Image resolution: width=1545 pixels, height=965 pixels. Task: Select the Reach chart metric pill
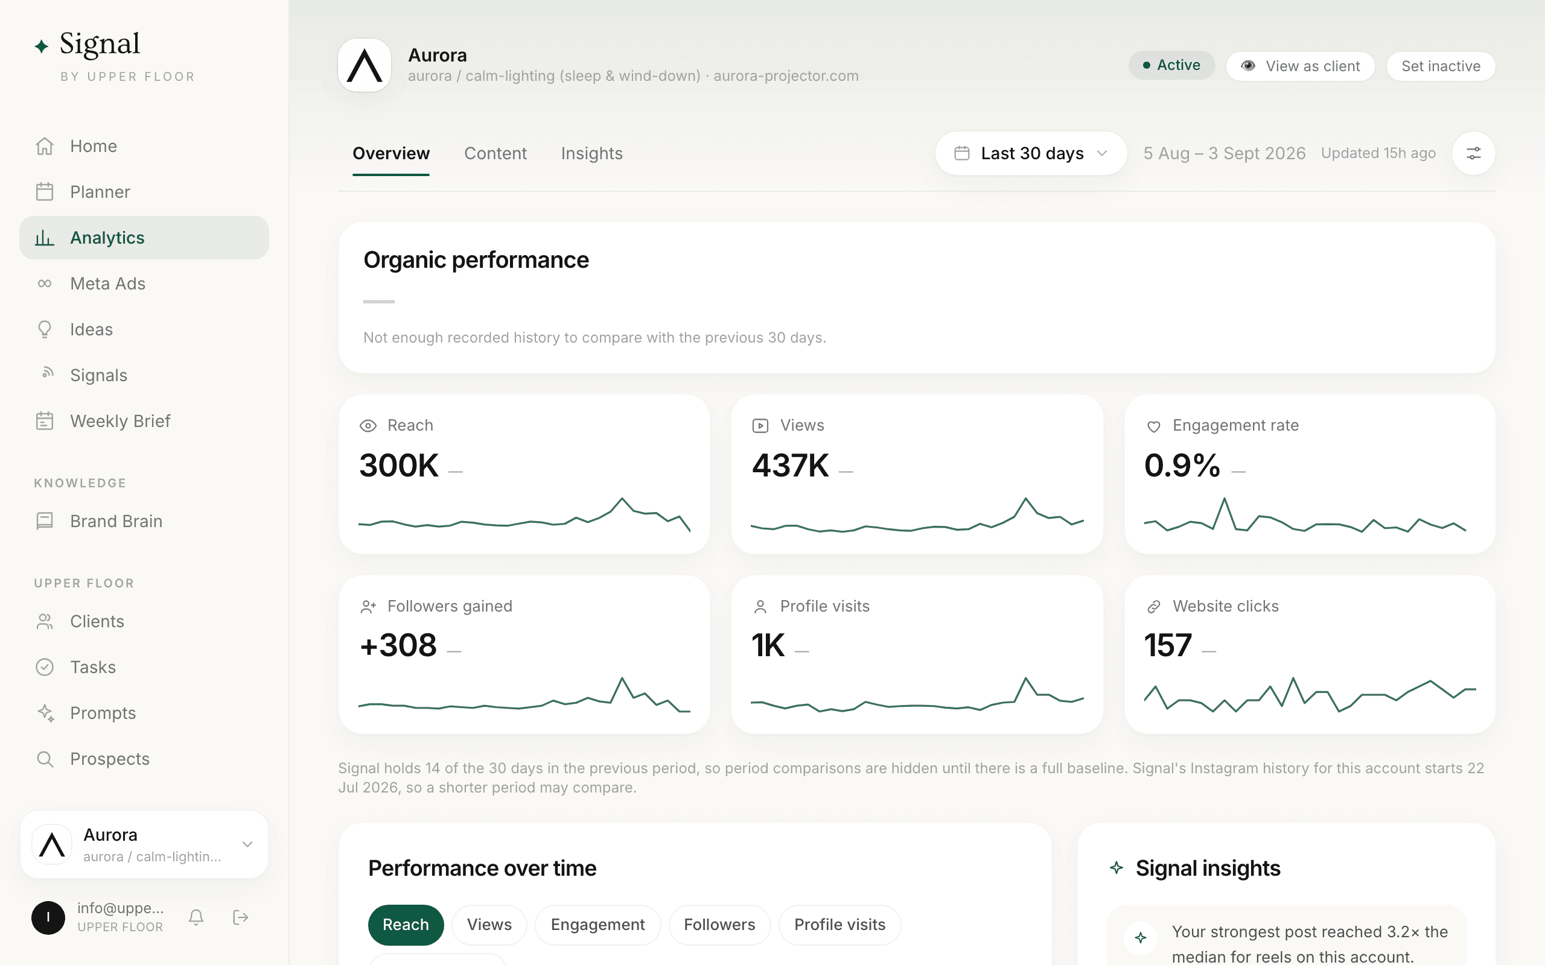[x=406, y=925]
